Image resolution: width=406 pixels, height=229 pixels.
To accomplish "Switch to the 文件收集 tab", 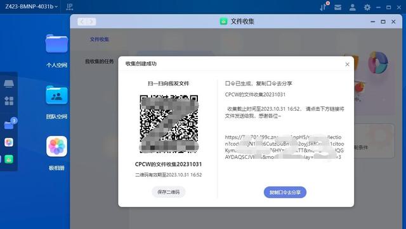I will click(100, 39).
